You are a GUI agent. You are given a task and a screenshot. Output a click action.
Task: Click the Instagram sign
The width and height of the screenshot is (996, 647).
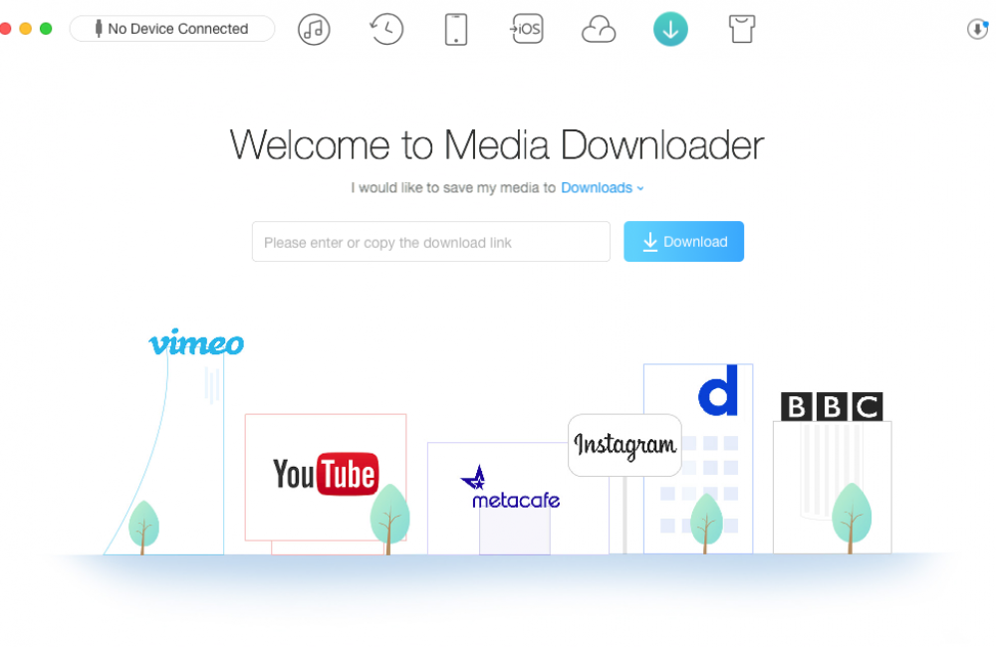tap(625, 445)
